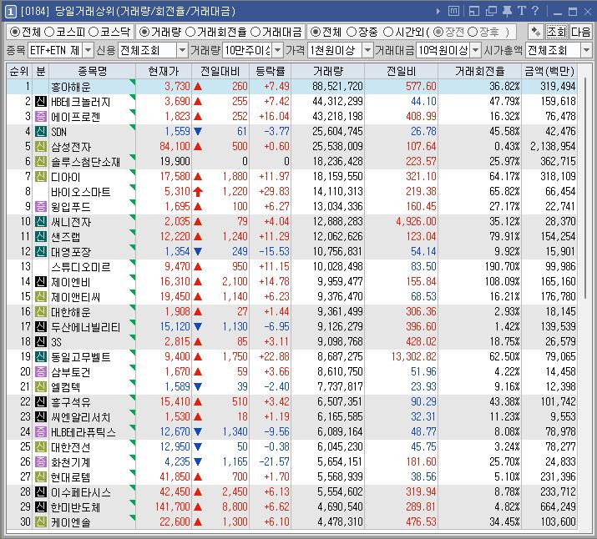Open stock 솔루스첨단소재 from the list

(x=86, y=162)
